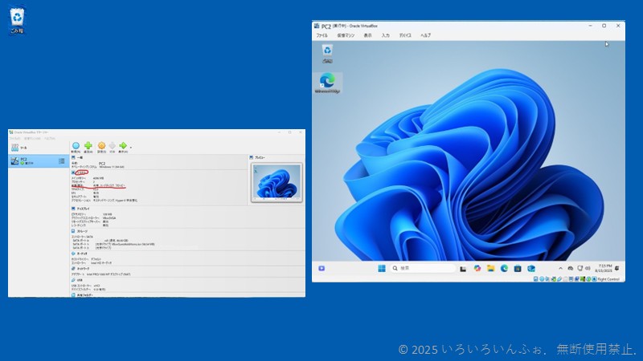This screenshot has width=643, height=361.
Task: Open File (ファイル) menu in VirtualBox Manager
Action: (14, 138)
